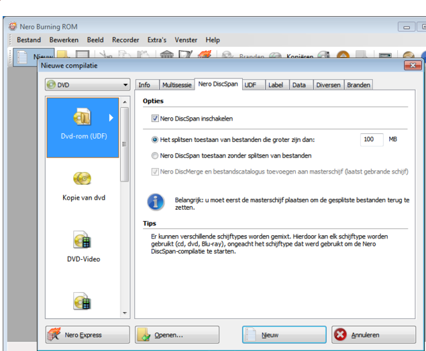426x351 pixels.
Task: Click the Nero Express button
Action: 87,335
